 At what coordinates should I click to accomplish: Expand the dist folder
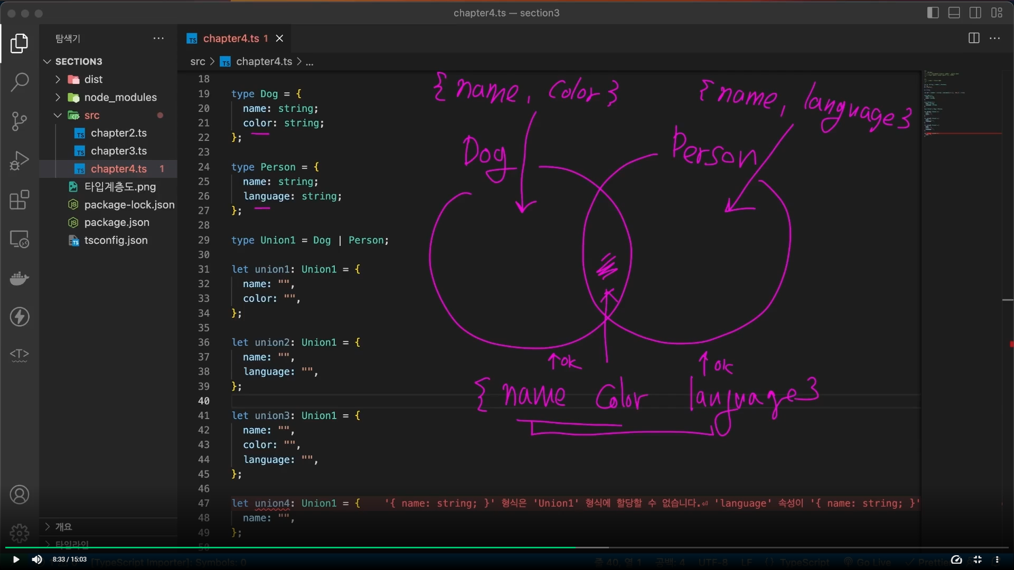click(x=93, y=79)
